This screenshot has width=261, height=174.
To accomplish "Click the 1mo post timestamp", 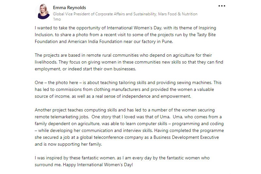I will pos(57,19).
